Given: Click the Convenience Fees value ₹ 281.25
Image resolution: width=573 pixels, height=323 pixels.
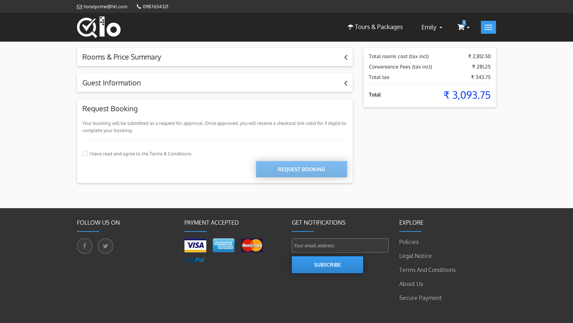Looking at the screenshot, I should click(x=481, y=67).
